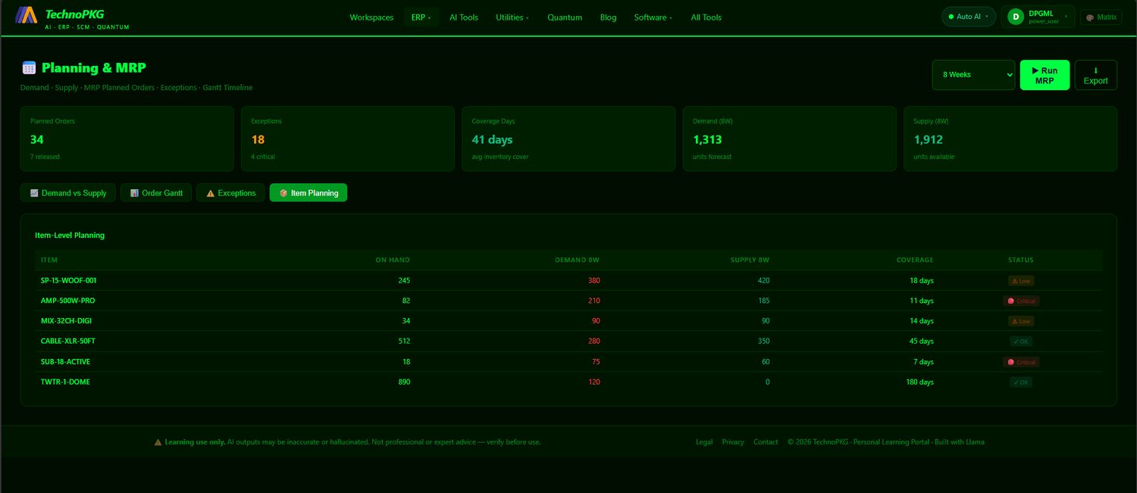Go to Quantum in the top navigation
The height and width of the screenshot is (493, 1137).
click(x=565, y=17)
